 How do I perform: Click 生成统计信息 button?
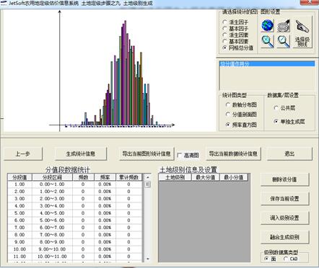(x=81, y=153)
